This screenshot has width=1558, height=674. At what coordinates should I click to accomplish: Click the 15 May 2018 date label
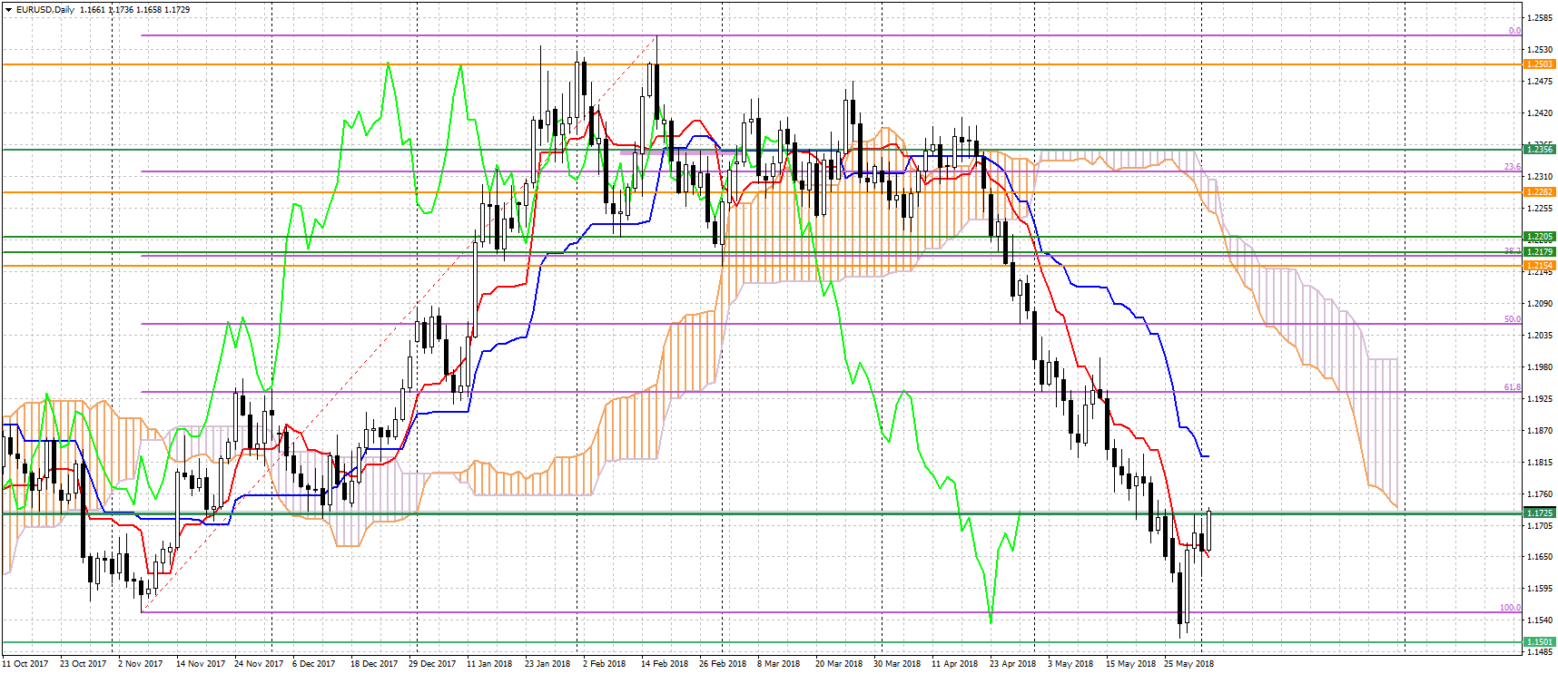1130,664
